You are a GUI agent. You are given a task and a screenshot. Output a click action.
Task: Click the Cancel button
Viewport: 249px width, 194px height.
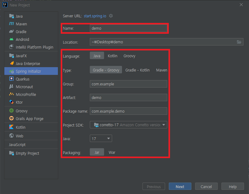pyautogui.click(x=206, y=186)
